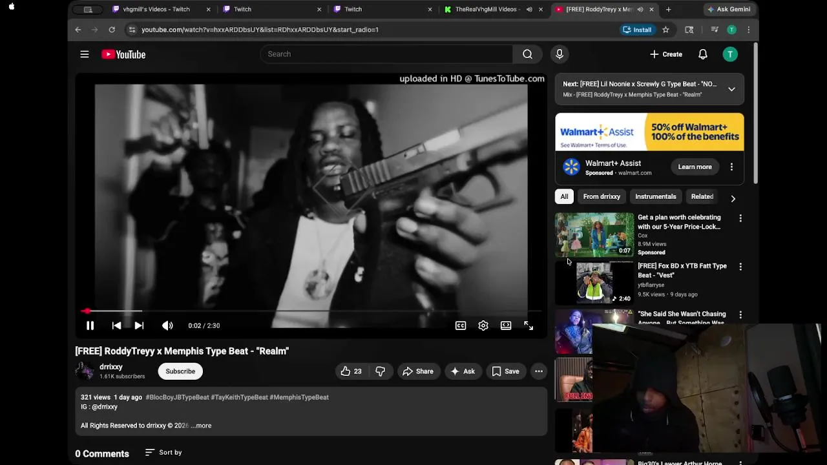Open comments Sort by menu
Screen dimensions: 827x465
pos(163,453)
